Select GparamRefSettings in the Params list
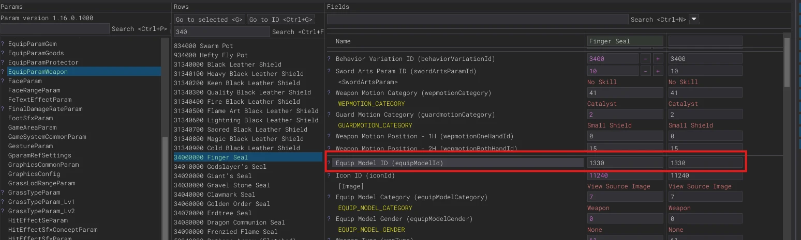 [40, 155]
